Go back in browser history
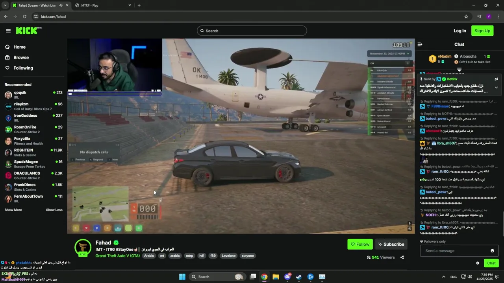This screenshot has width=504, height=283. click(x=6, y=17)
